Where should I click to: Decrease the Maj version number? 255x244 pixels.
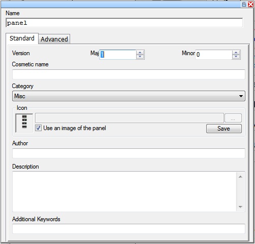click(x=140, y=57)
